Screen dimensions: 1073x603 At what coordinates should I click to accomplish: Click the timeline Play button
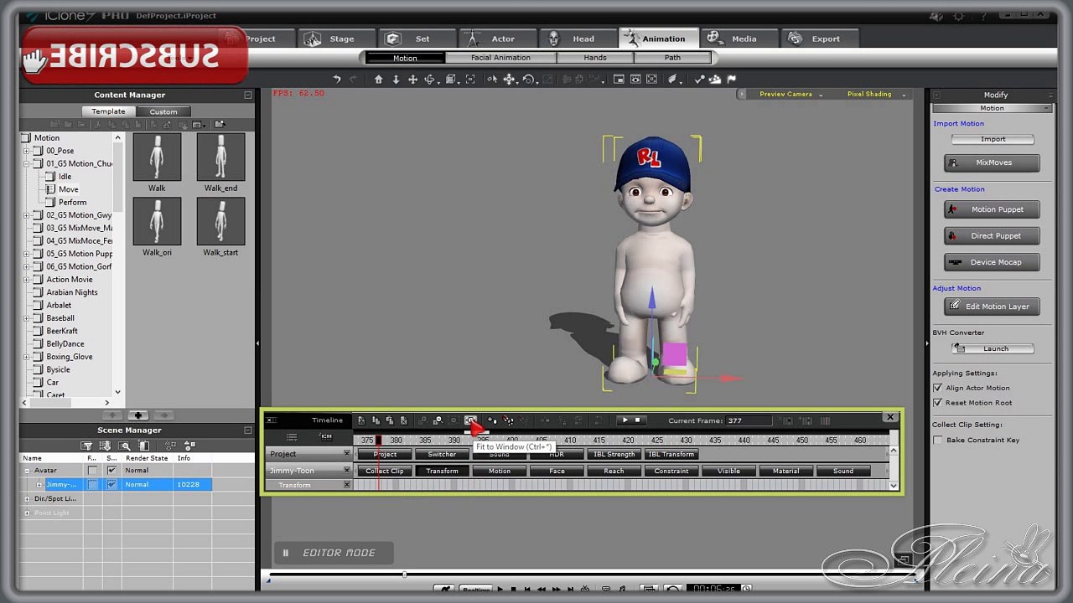(x=625, y=420)
